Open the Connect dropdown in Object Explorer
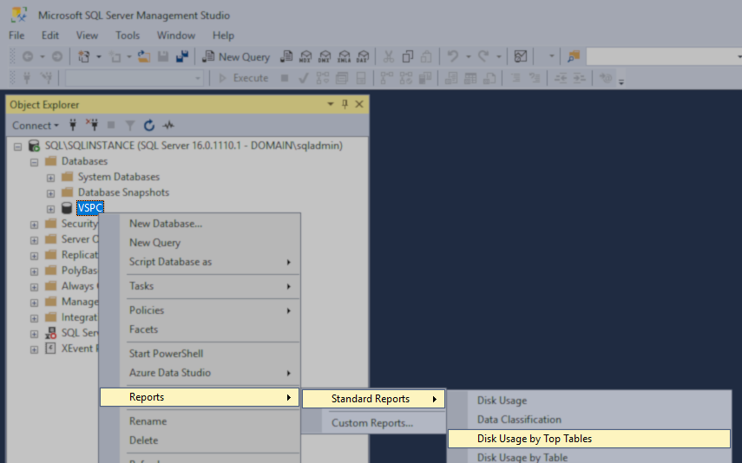This screenshot has height=463, width=742. (x=36, y=126)
